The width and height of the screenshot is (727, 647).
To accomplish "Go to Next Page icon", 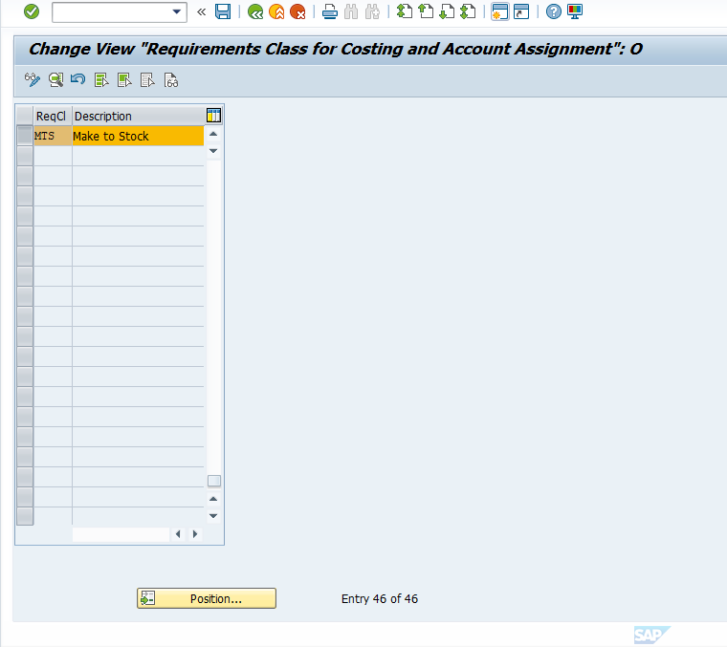I will click(447, 11).
